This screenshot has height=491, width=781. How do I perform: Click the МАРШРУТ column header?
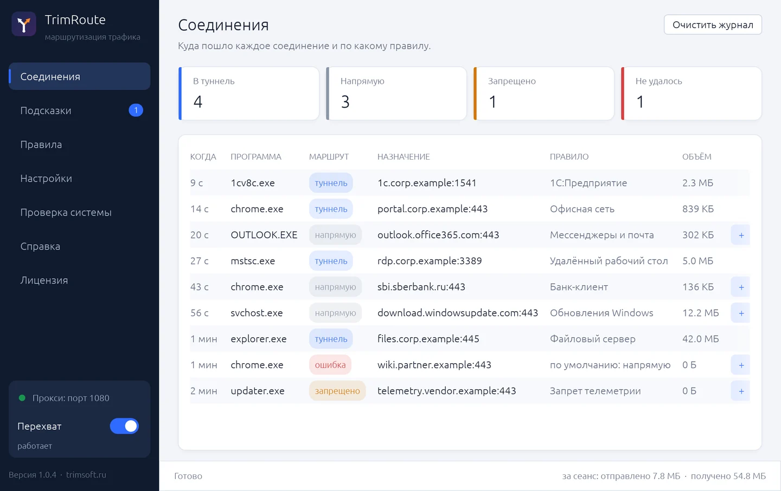tap(329, 157)
